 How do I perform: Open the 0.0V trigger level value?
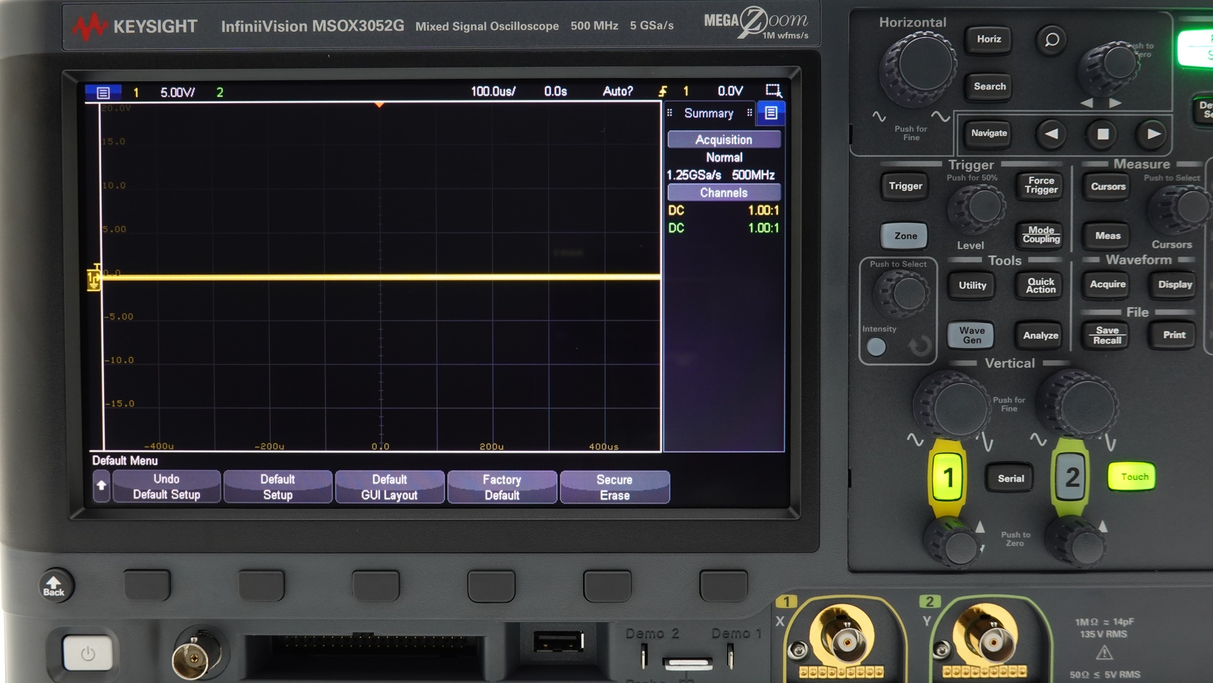click(730, 91)
